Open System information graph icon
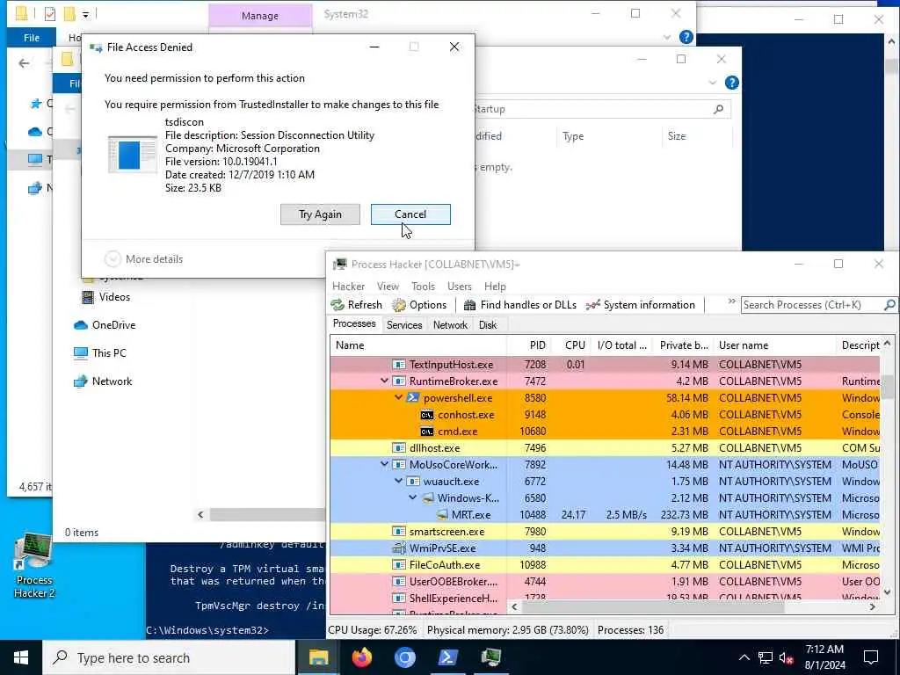Viewport: 900px width, 675px height. (x=593, y=305)
